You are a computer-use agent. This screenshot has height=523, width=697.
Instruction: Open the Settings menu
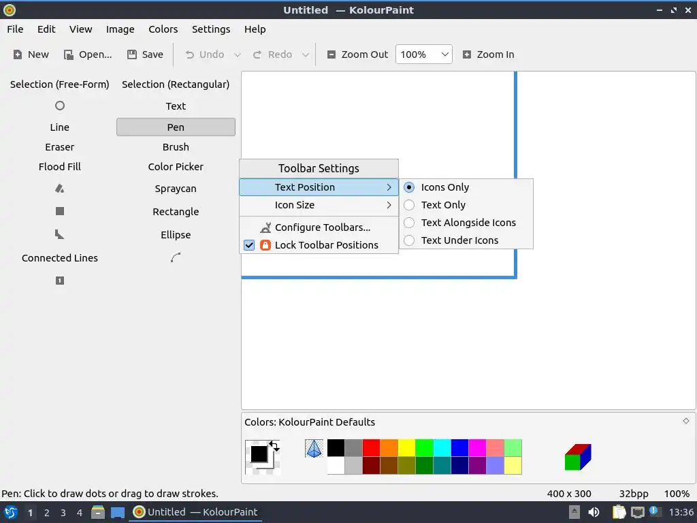(211, 29)
